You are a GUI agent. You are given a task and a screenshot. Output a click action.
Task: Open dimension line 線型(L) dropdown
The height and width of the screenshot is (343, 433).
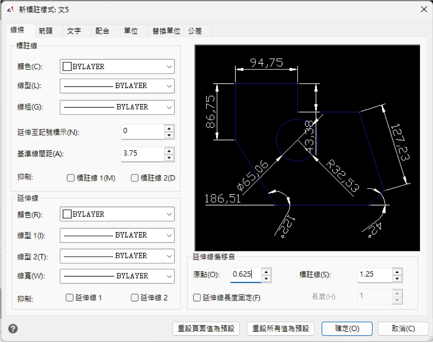tap(117, 86)
